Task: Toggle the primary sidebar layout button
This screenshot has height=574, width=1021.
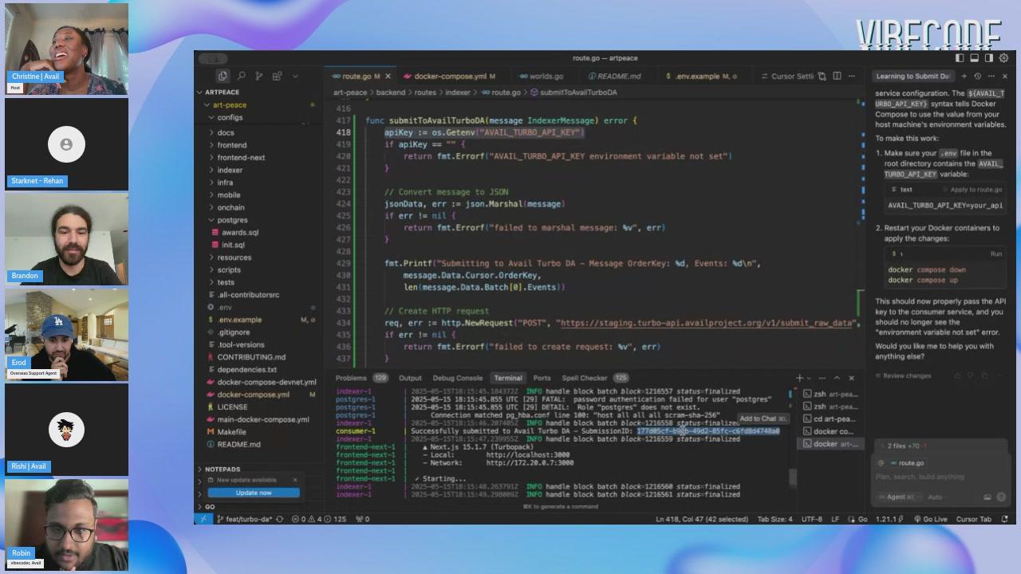Action: click(x=960, y=58)
